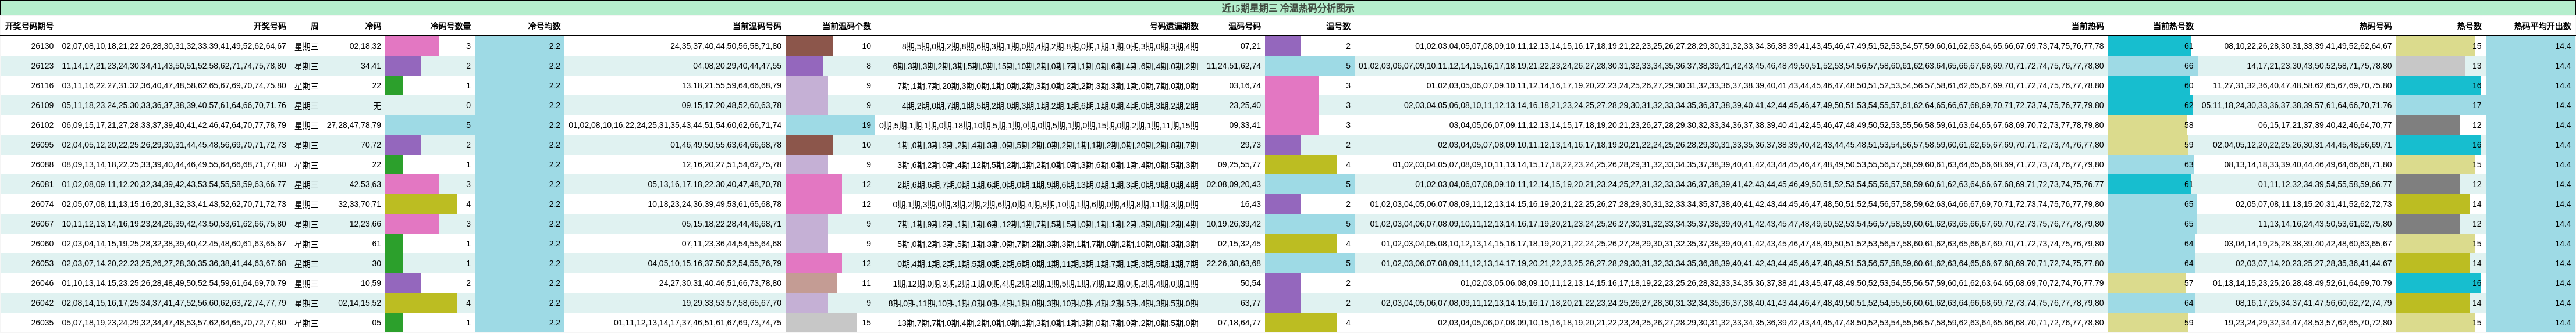The height and width of the screenshot is (333, 2576).
Task: Select issue number 26116
Action: (x=42, y=86)
